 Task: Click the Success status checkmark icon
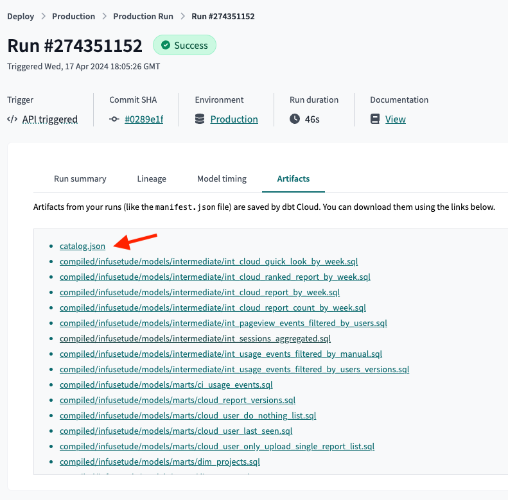[x=166, y=46]
